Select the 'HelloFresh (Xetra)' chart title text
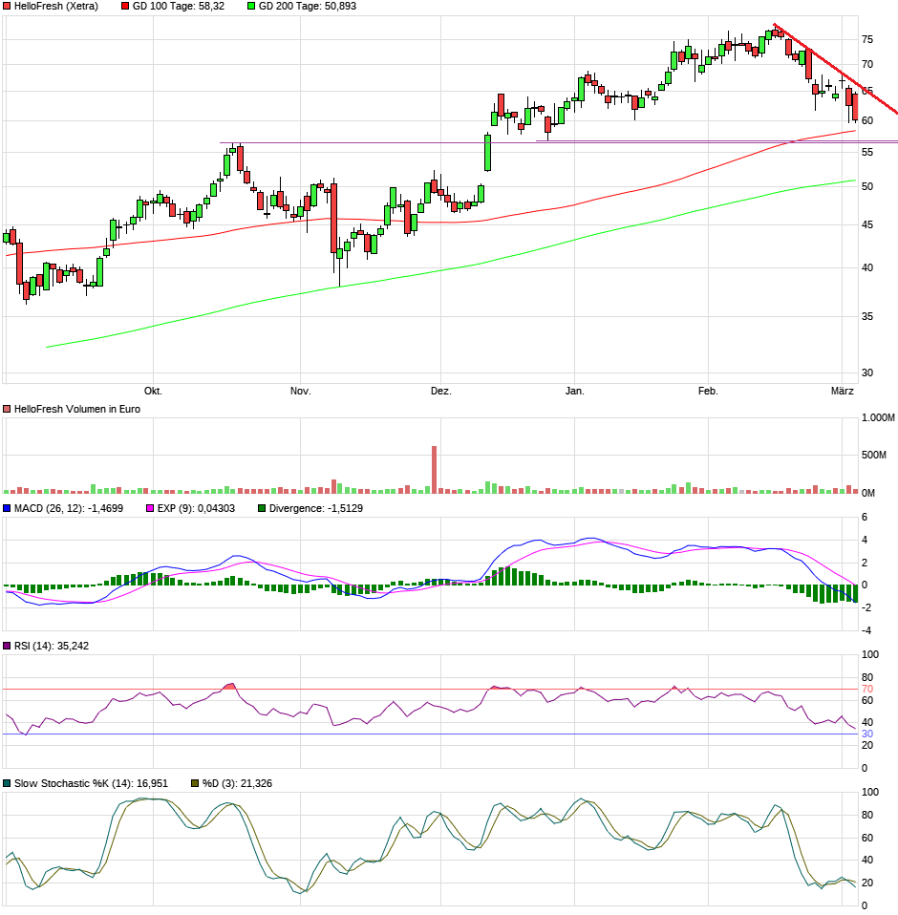This screenshot has height=915, width=898. tap(56, 7)
